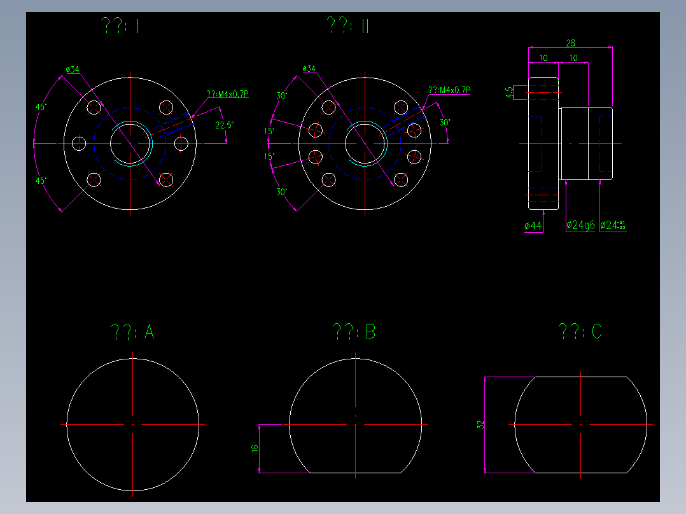Select the ø24g6 dimension text

coord(580,225)
